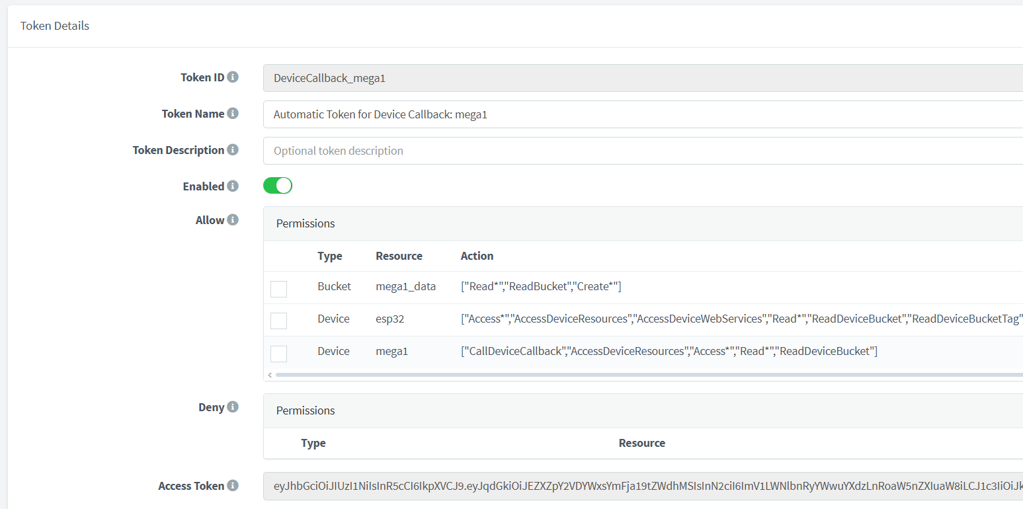This screenshot has width=1023, height=509.
Task: Select the esp32 Device permission checkbox
Action: 278,321
